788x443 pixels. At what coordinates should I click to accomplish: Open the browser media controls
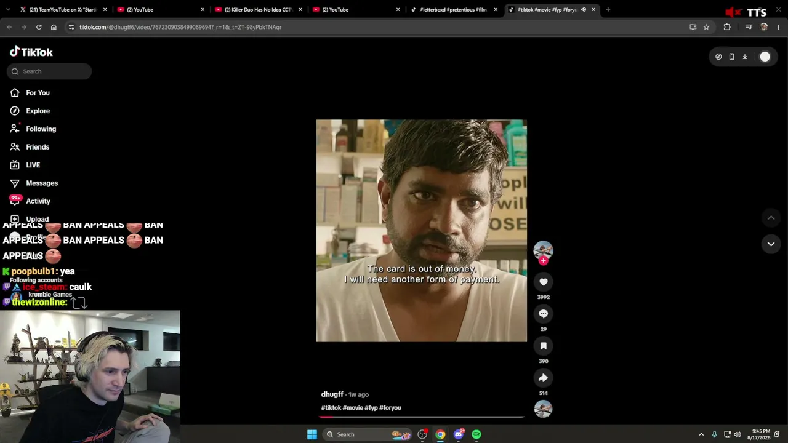(x=749, y=27)
